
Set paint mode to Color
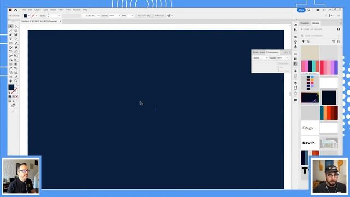click(x=10, y=97)
